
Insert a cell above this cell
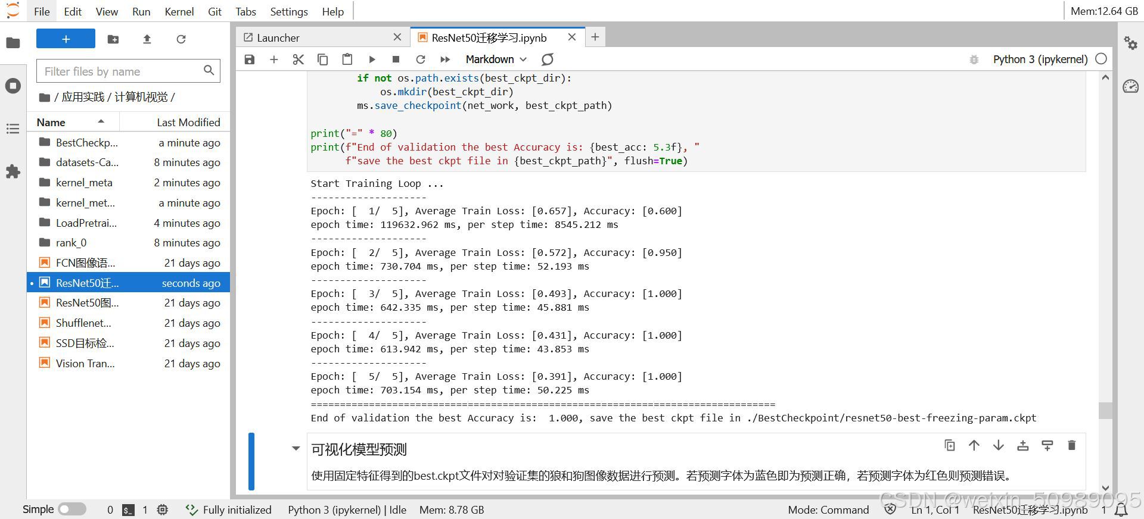[x=1023, y=445]
